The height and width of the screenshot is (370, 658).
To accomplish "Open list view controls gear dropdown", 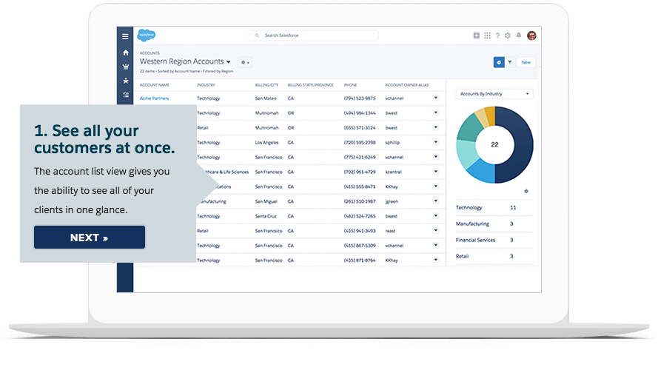I will click(246, 62).
